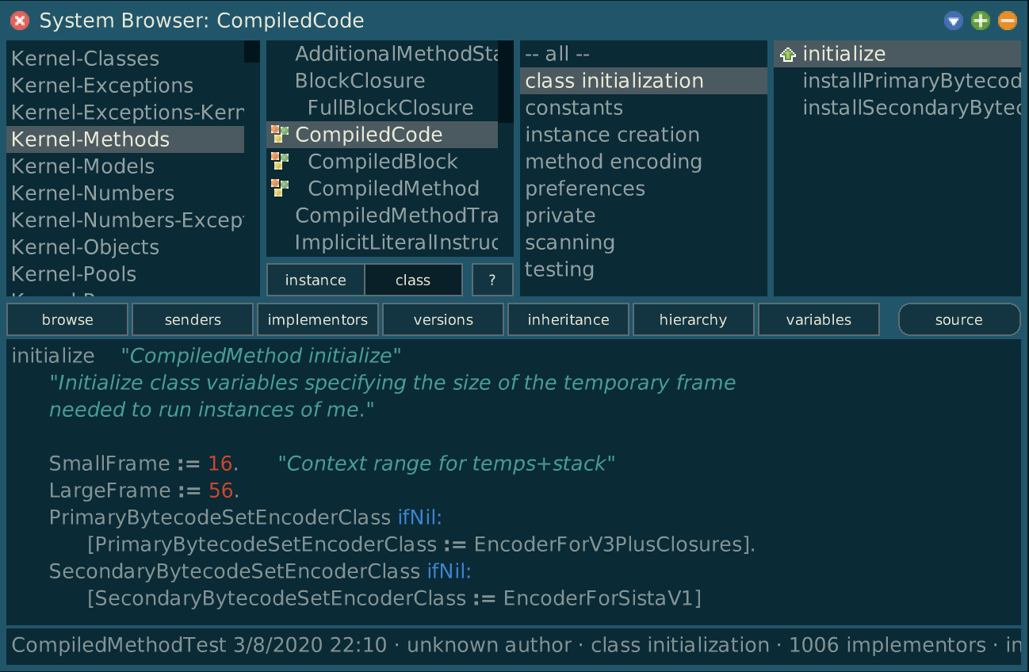Click the orange collapse window icon
The height and width of the screenshot is (672, 1029).
click(1008, 21)
